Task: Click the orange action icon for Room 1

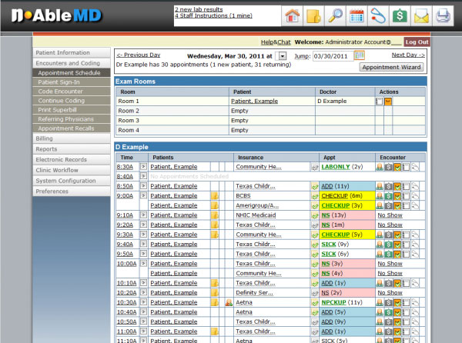Action: [388, 102]
